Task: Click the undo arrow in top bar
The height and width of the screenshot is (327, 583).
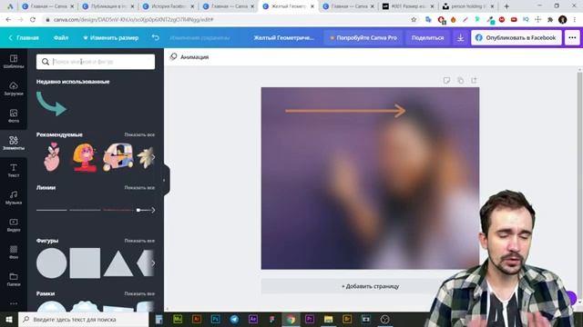Action: coord(156,37)
